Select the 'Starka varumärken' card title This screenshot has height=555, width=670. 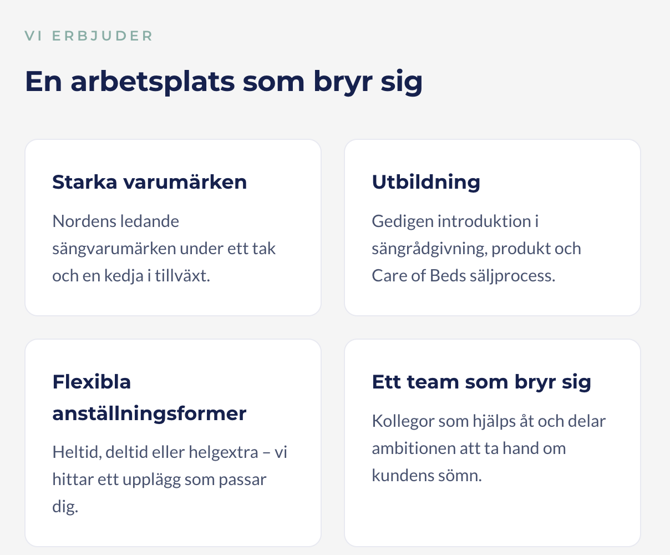point(150,182)
